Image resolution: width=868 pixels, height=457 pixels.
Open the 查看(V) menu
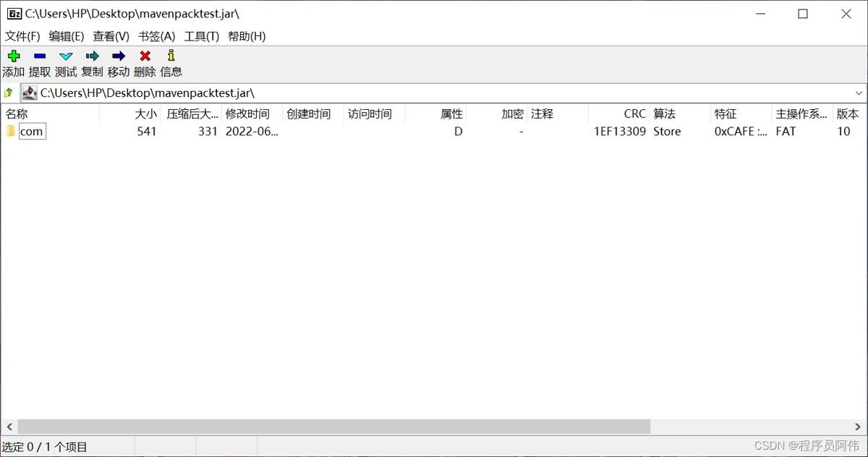pyautogui.click(x=111, y=36)
